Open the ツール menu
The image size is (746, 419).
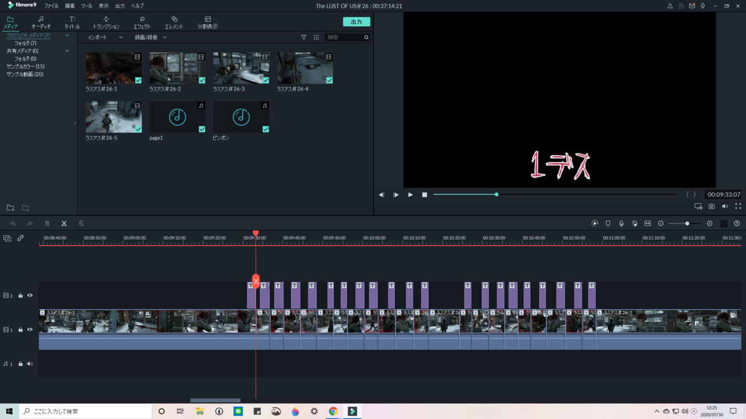coord(86,6)
